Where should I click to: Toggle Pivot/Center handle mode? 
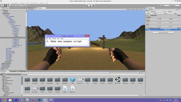18,6
